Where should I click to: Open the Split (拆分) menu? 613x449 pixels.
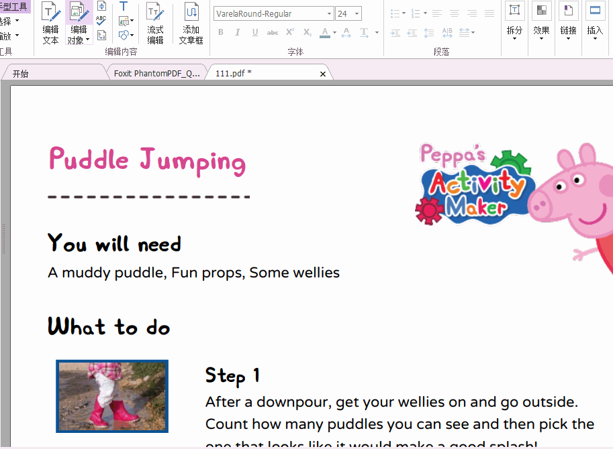[514, 21]
